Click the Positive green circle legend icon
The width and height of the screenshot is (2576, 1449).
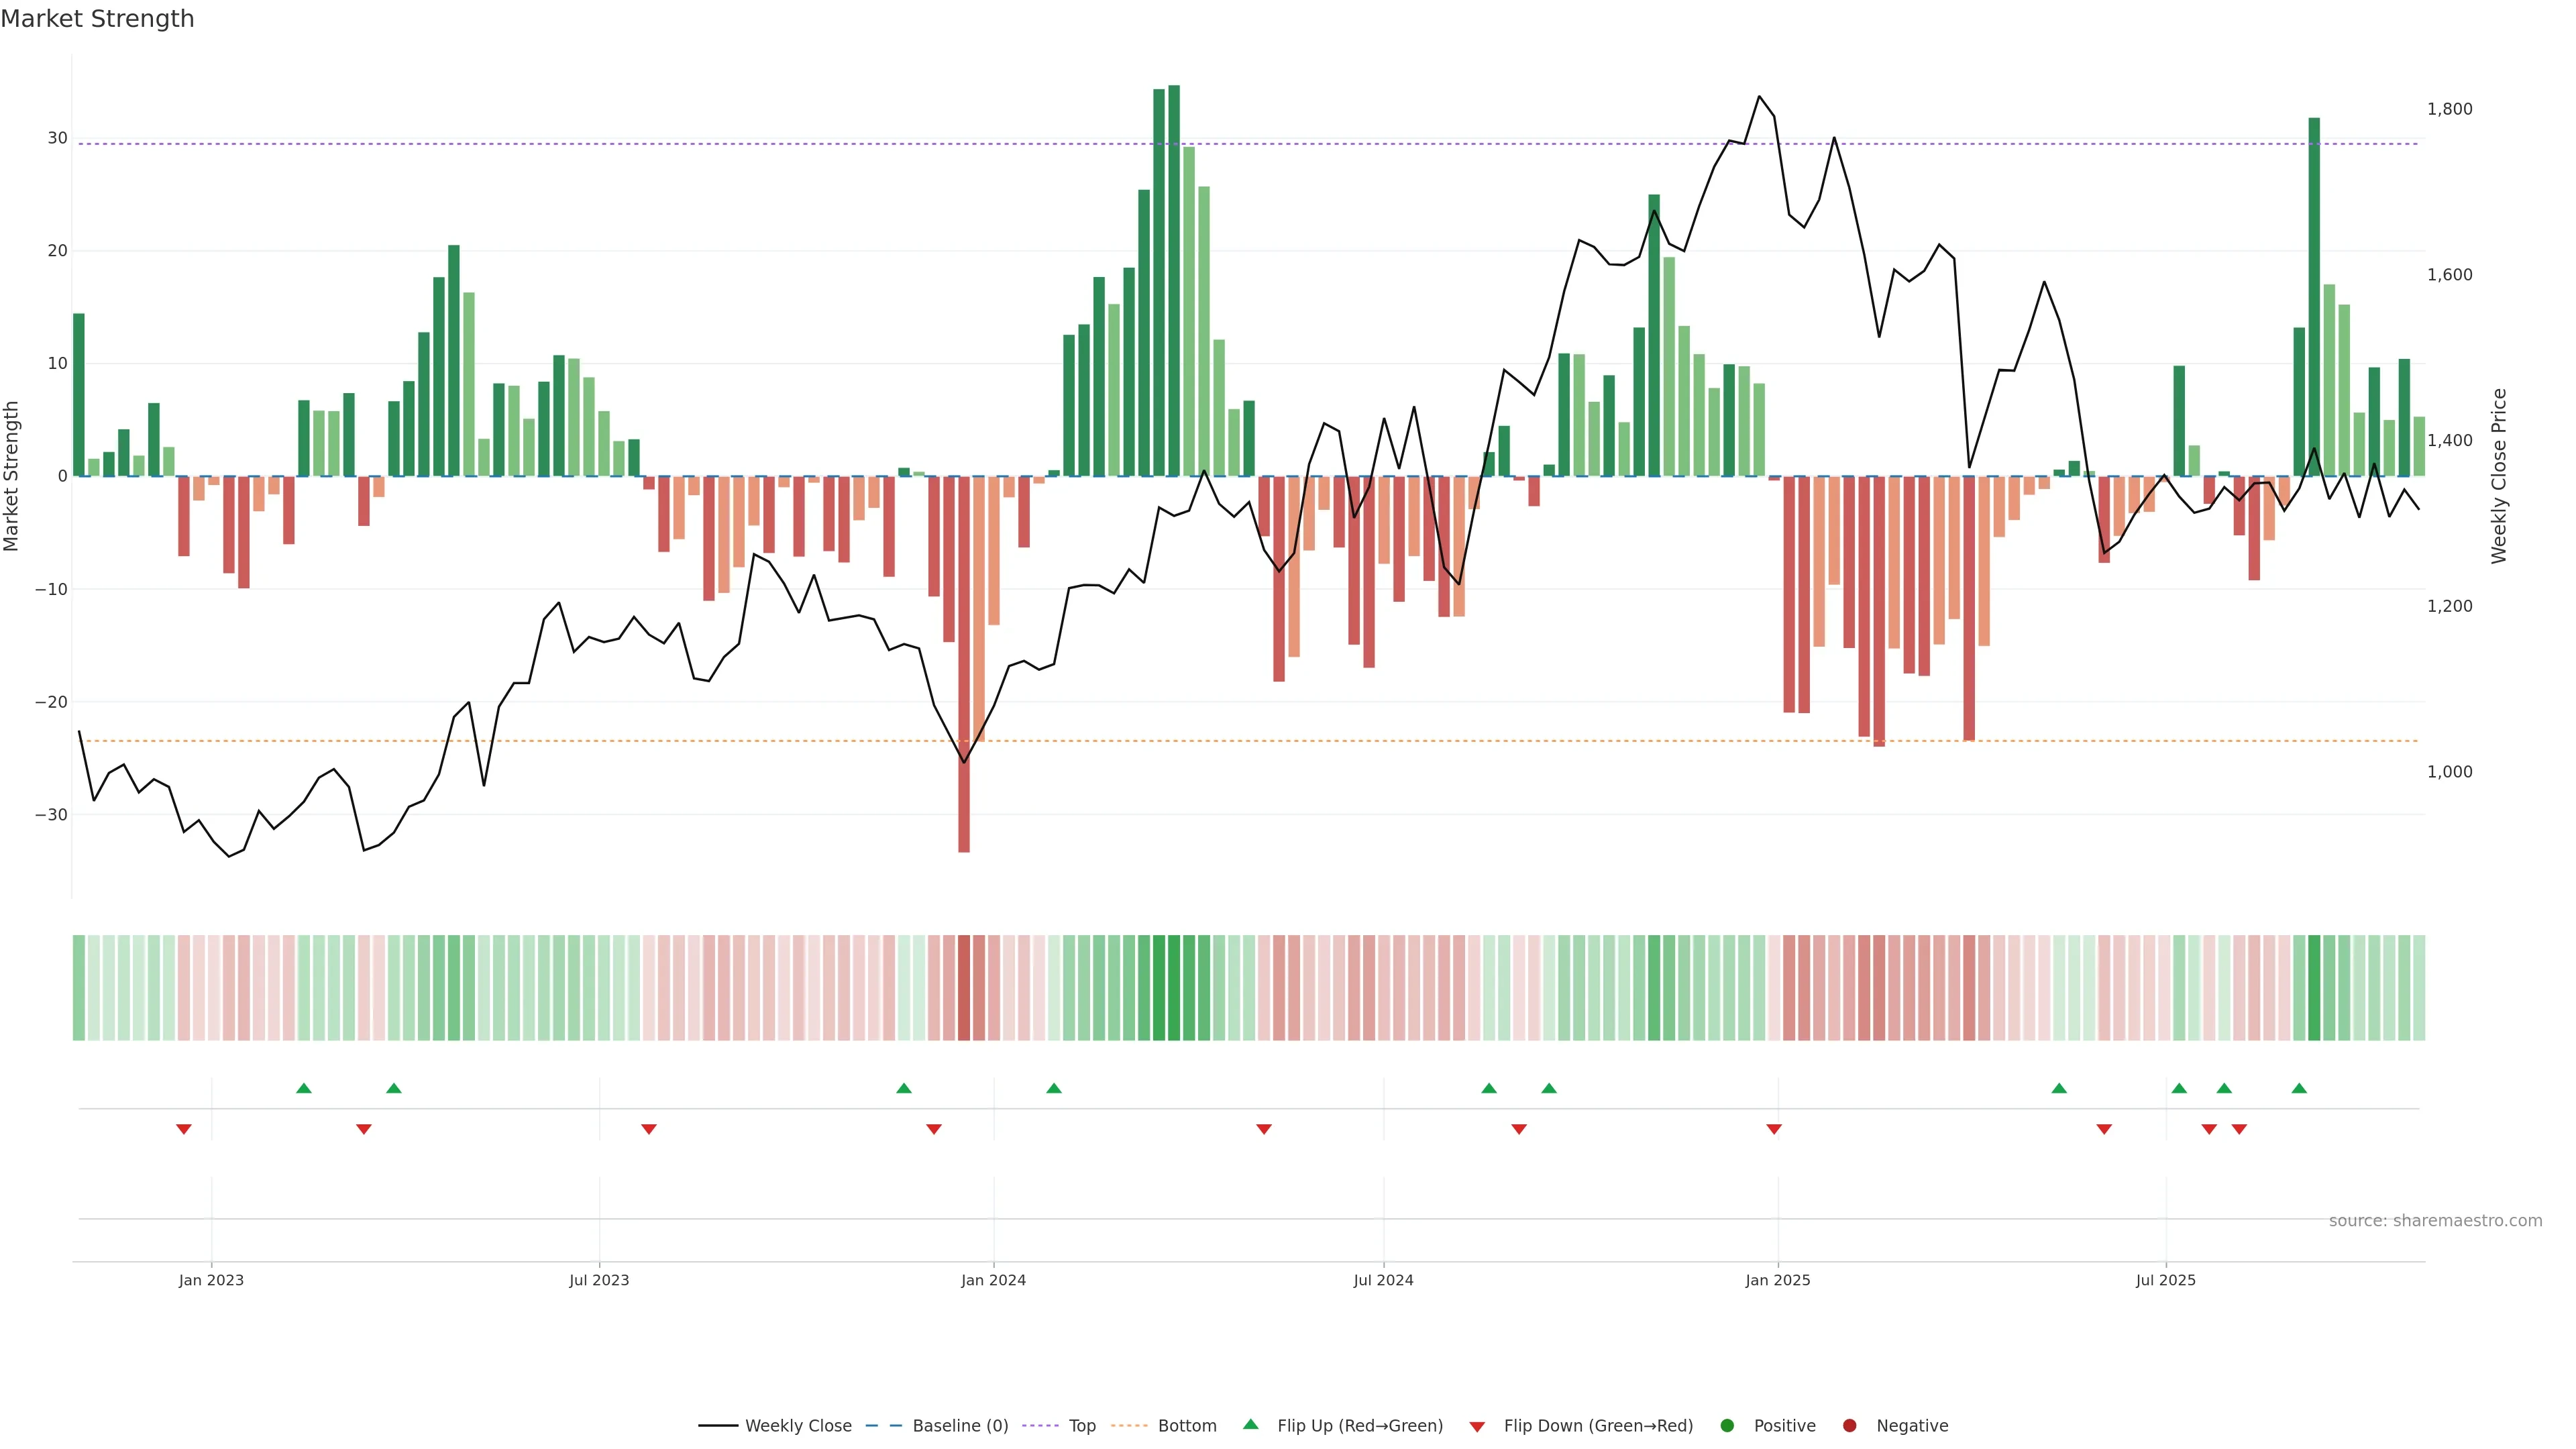(x=1727, y=1426)
